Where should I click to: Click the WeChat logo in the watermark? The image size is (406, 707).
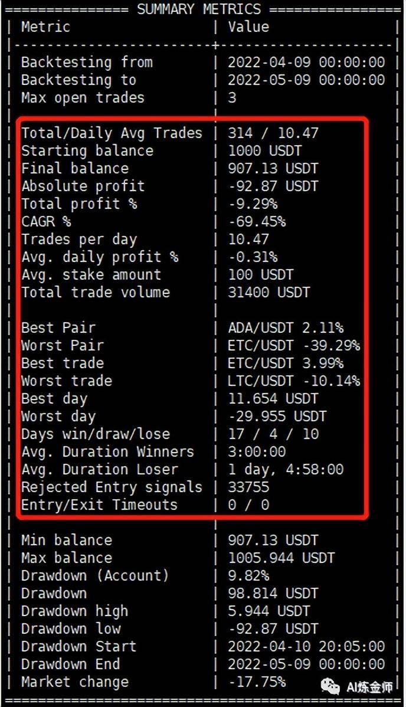point(330,687)
